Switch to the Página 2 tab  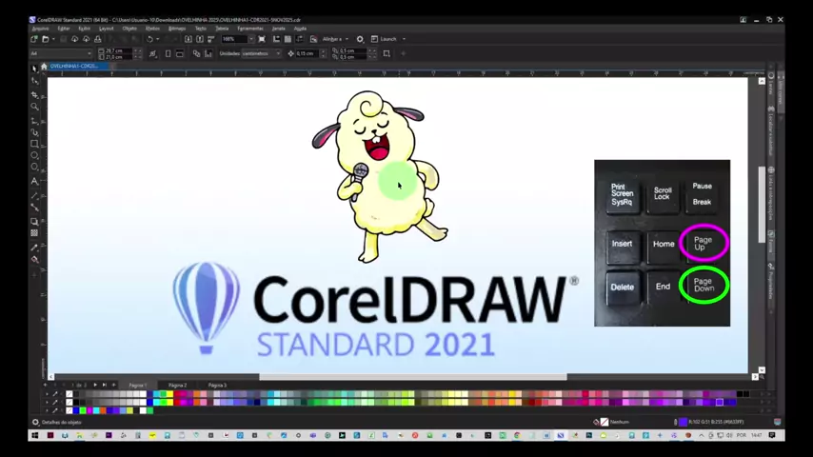click(178, 385)
